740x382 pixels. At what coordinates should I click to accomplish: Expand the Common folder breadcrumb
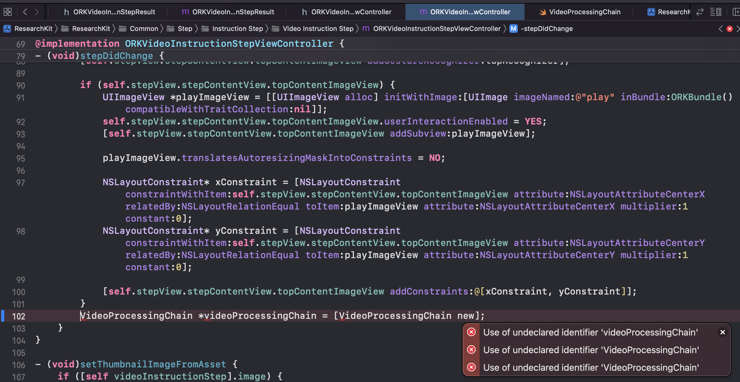[144, 29]
